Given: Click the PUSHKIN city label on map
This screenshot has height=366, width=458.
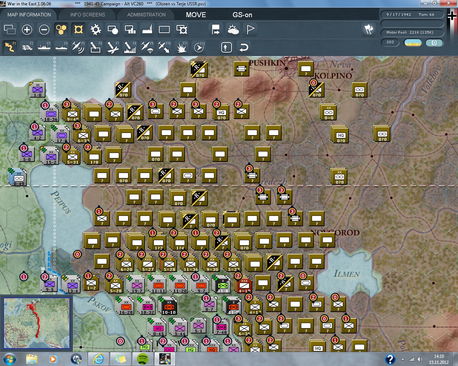Looking at the screenshot, I should [267, 63].
